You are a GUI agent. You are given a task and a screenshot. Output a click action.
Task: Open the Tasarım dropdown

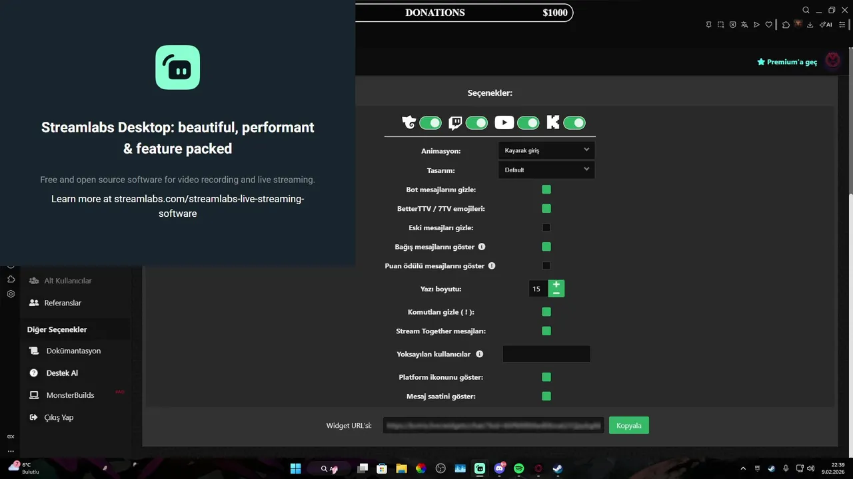(x=546, y=170)
